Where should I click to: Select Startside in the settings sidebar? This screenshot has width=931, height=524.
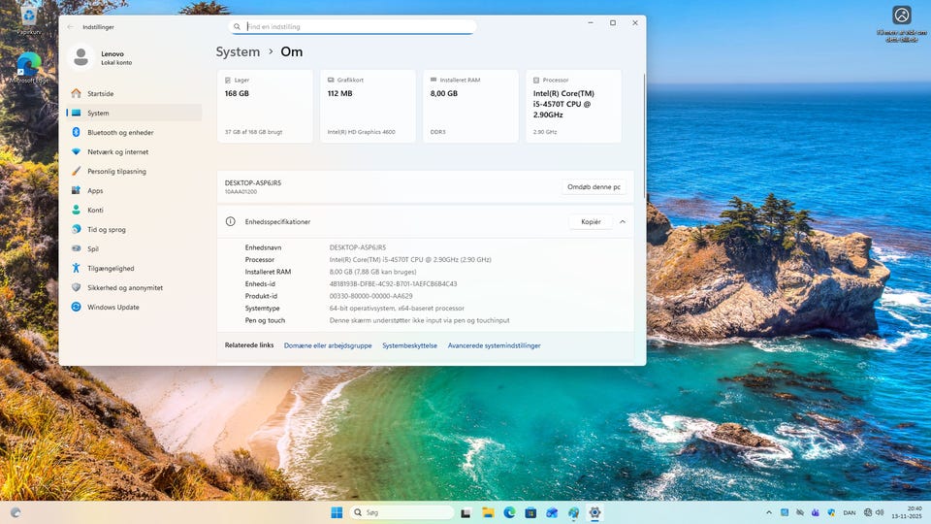pyautogui.click(x=100, y=94)
